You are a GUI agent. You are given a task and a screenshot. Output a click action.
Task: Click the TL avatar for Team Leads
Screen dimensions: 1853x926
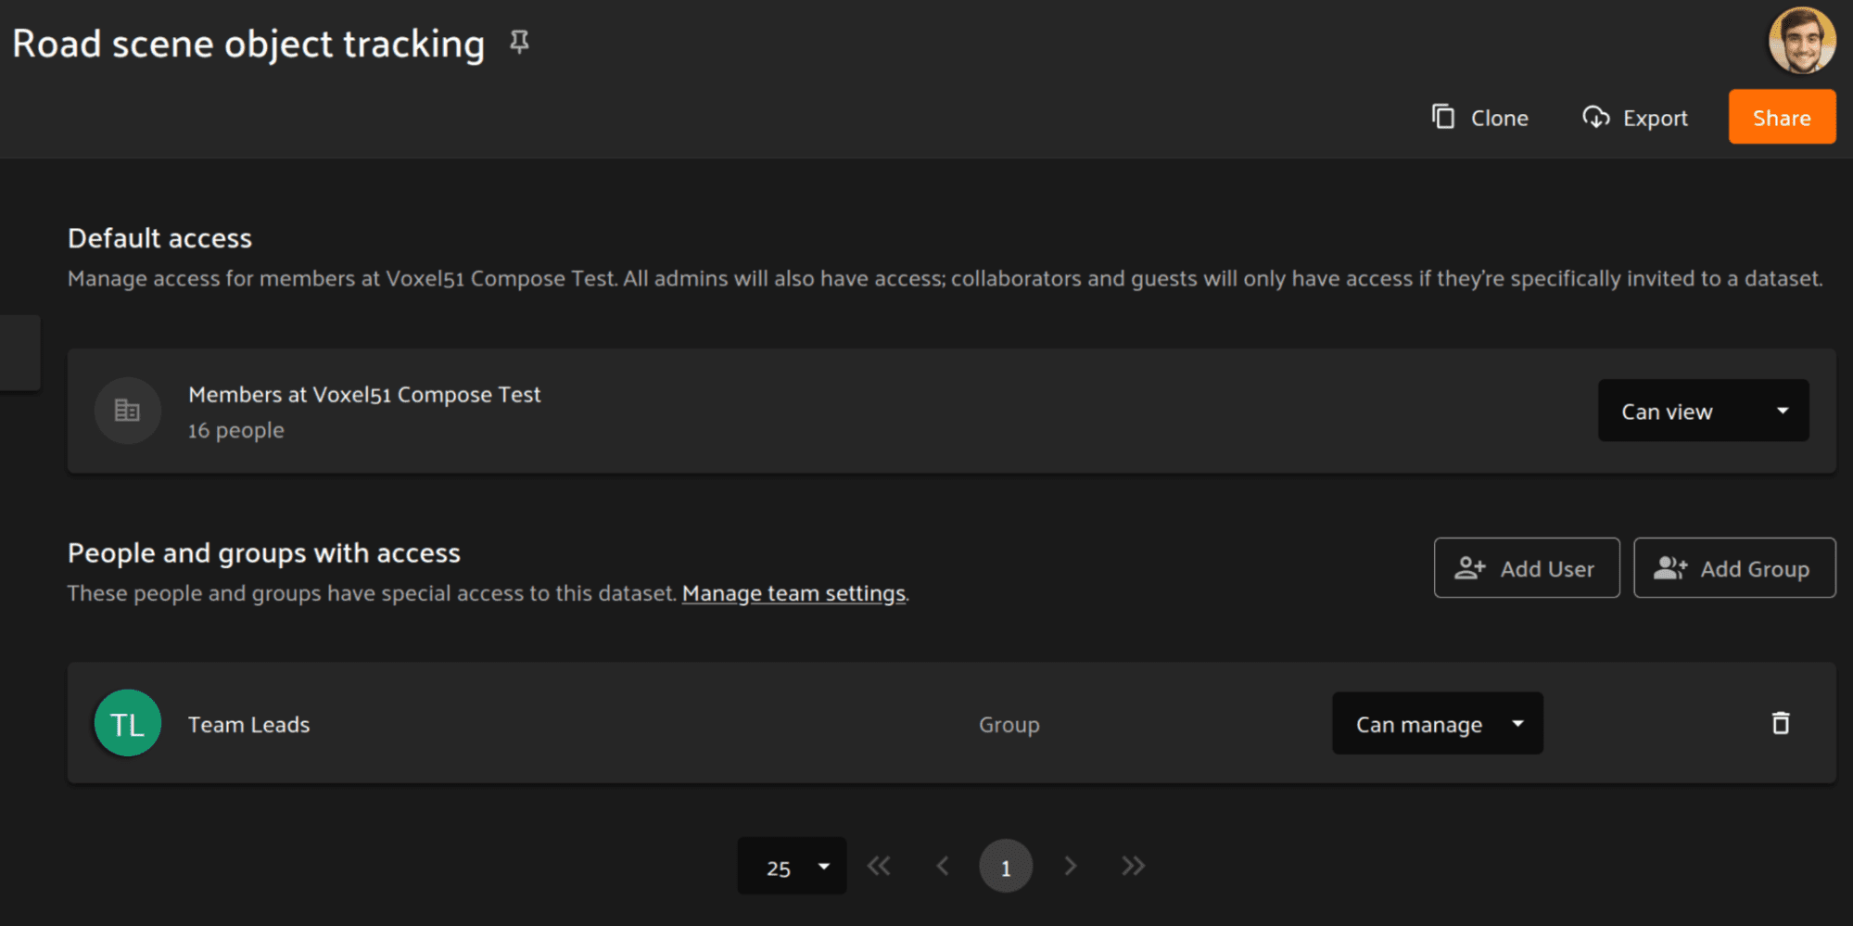tap(128, 723)
